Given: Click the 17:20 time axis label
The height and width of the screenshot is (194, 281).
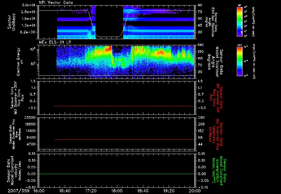Looking at the screenshot, I should [91, 191].
